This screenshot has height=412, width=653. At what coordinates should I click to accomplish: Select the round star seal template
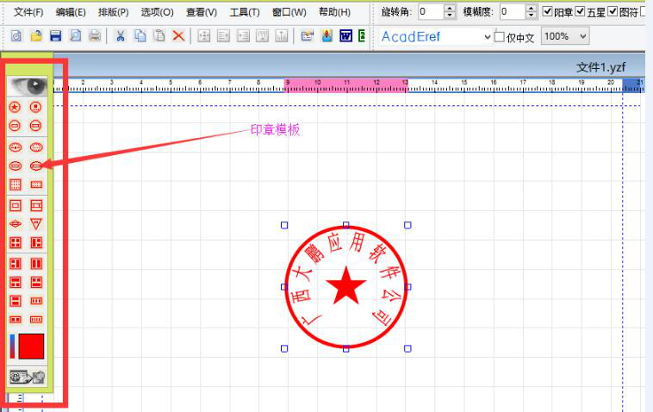click(x=15, y=107)
